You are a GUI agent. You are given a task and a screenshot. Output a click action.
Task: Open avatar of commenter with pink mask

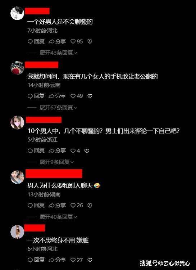point(17,122)
